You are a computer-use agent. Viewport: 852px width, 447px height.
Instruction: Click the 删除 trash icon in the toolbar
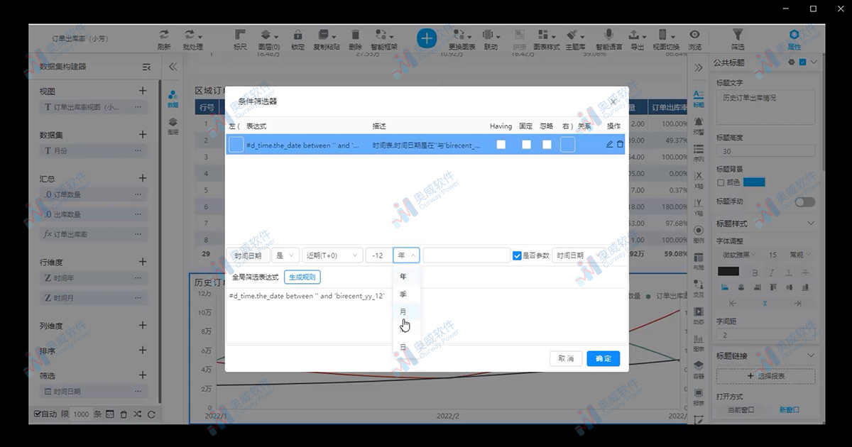[x=355, y=35]
